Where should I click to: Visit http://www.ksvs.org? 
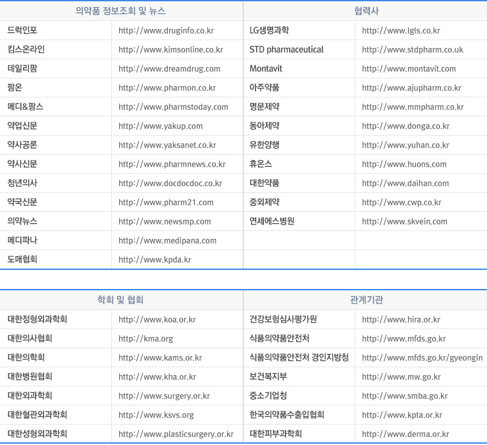156,415
